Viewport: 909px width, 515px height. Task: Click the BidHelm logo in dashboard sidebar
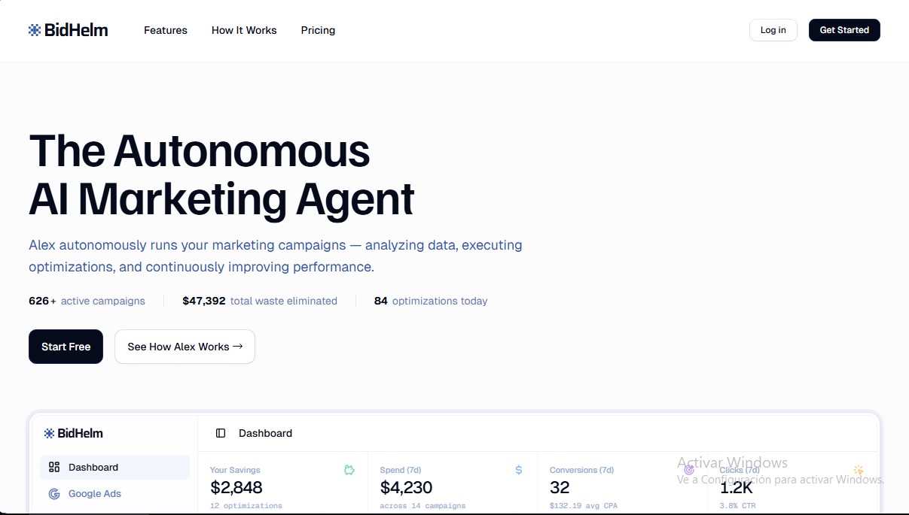(74, 433)
